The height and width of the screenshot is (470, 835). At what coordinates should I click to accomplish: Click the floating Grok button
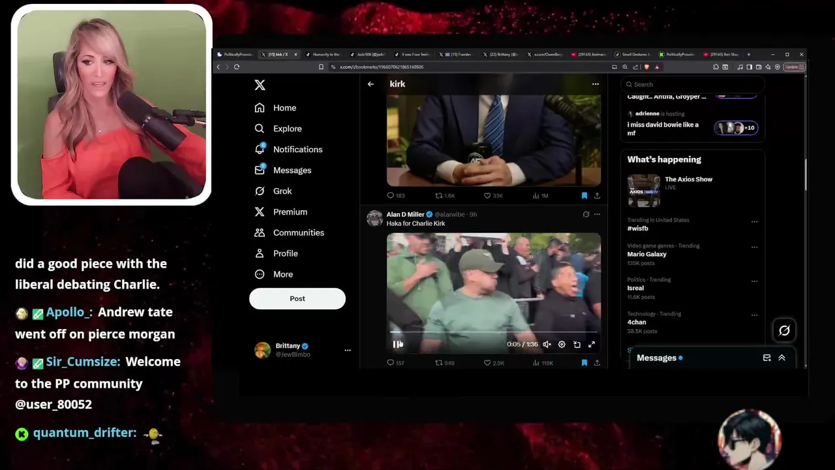(x=784, y=331)
